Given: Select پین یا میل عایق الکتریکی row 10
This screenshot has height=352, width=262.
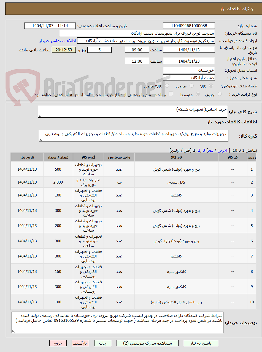Looking at the screenshot, I should [176, 302].
